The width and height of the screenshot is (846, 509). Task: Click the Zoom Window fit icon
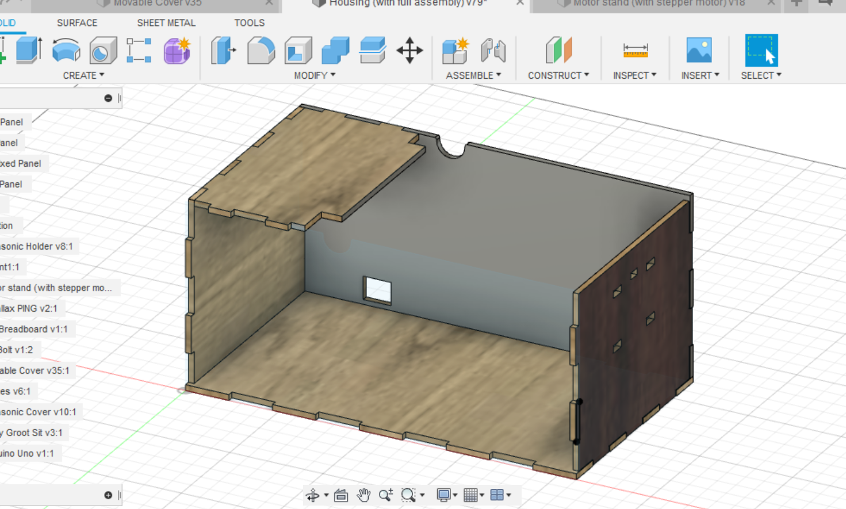tap(408, 495)
